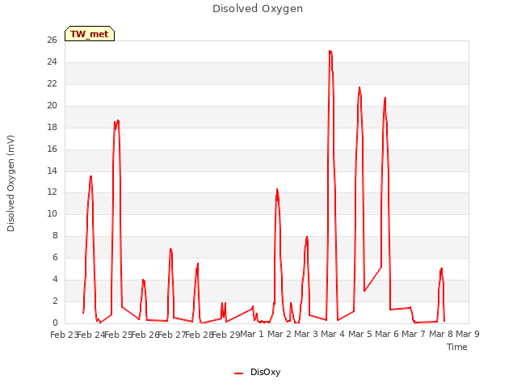The image size is (517, 388).
Task: Click the Mar 8 x-axis tick label
Action: (441, 334)
